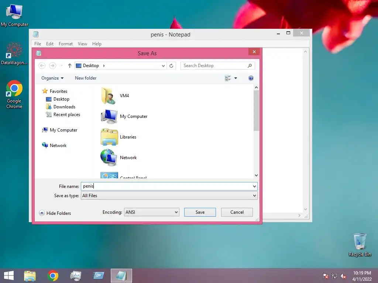Click the Back arrow in Save As dialog
The width and height of the screenshot is (378, 283).
coord(42,66)
